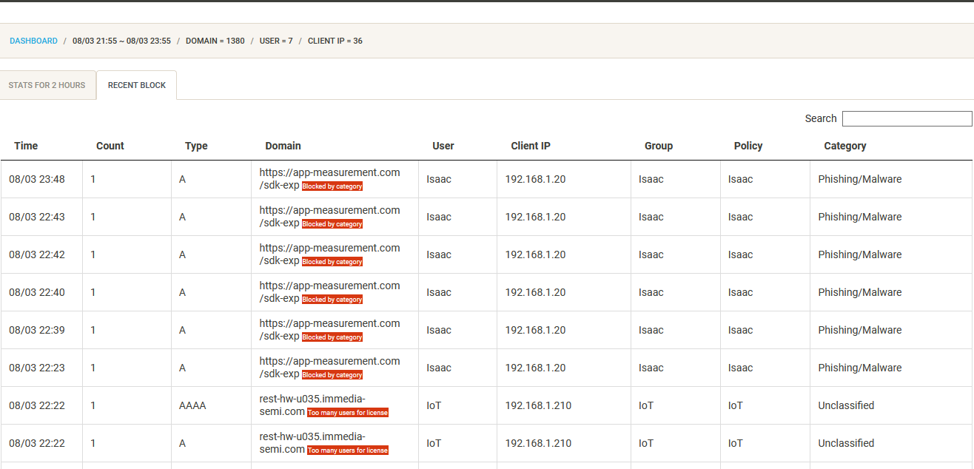Click Blocked by category badge at 23:48

[332, 186]
